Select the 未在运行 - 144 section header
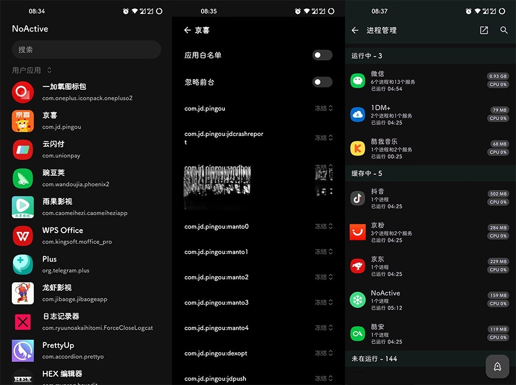 pyautogui.click(x=431, y=359)
